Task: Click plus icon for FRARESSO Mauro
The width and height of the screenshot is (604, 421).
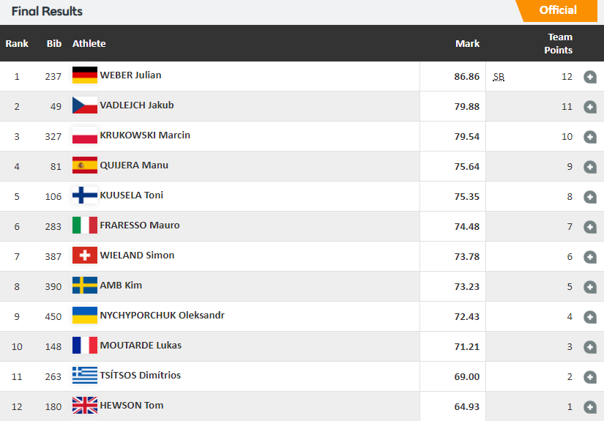Action: [590, 227]
